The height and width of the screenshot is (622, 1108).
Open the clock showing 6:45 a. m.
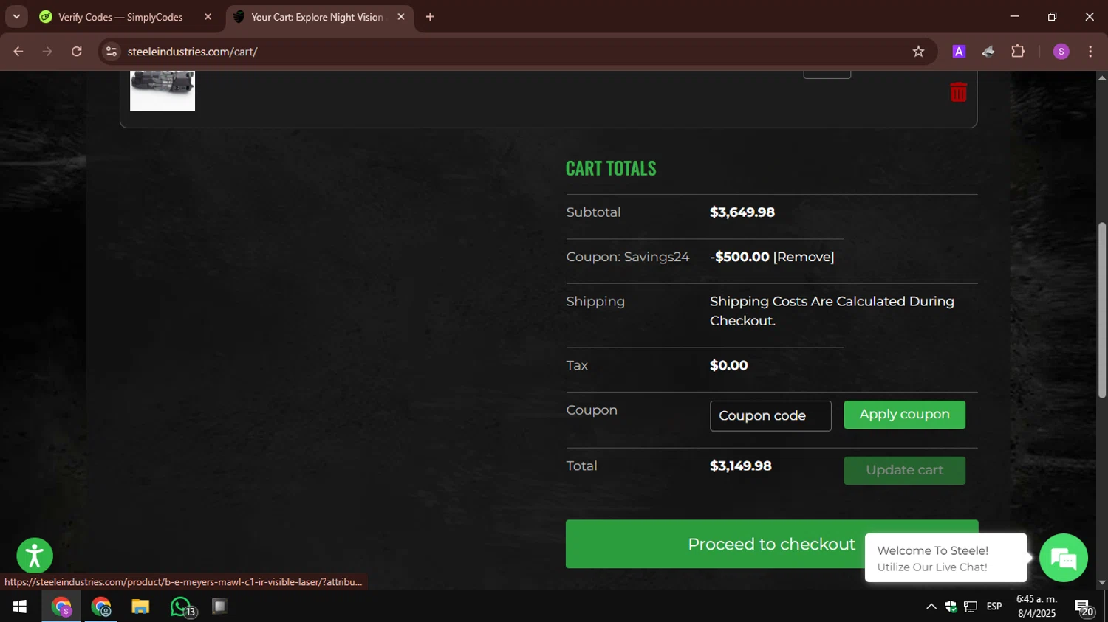coord(1037,607)
